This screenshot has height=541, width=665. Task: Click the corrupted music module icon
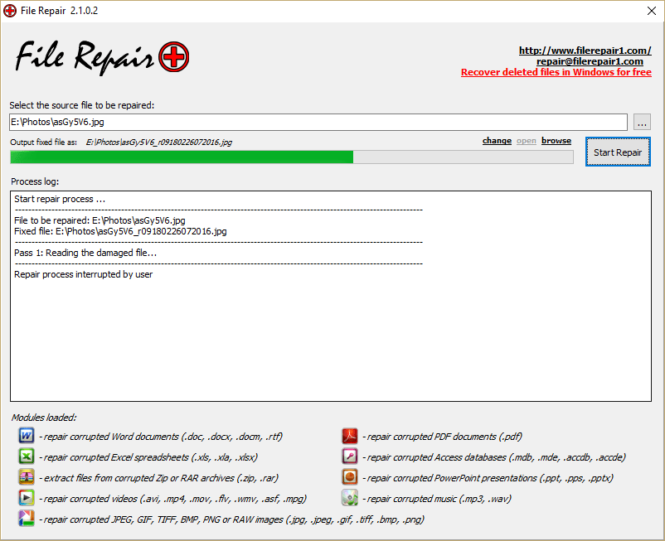350,498
